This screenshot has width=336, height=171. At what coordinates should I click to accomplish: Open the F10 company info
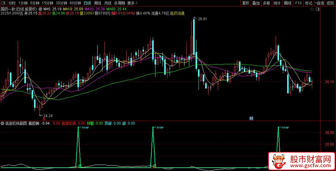(298, 3)
